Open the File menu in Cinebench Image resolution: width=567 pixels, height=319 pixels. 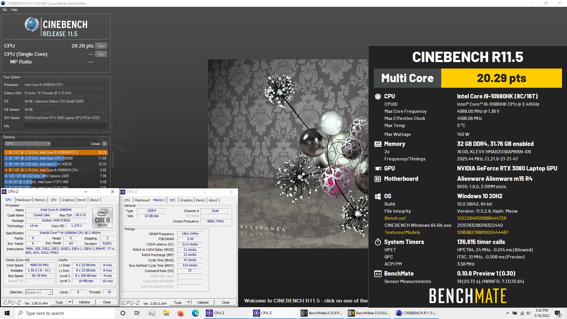[x=4, y=10]
